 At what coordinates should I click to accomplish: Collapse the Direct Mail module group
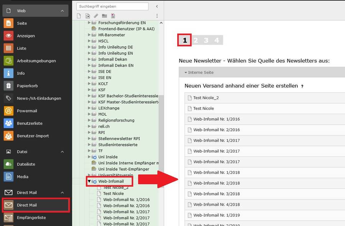pyautogui.click(x=62, y=193)
